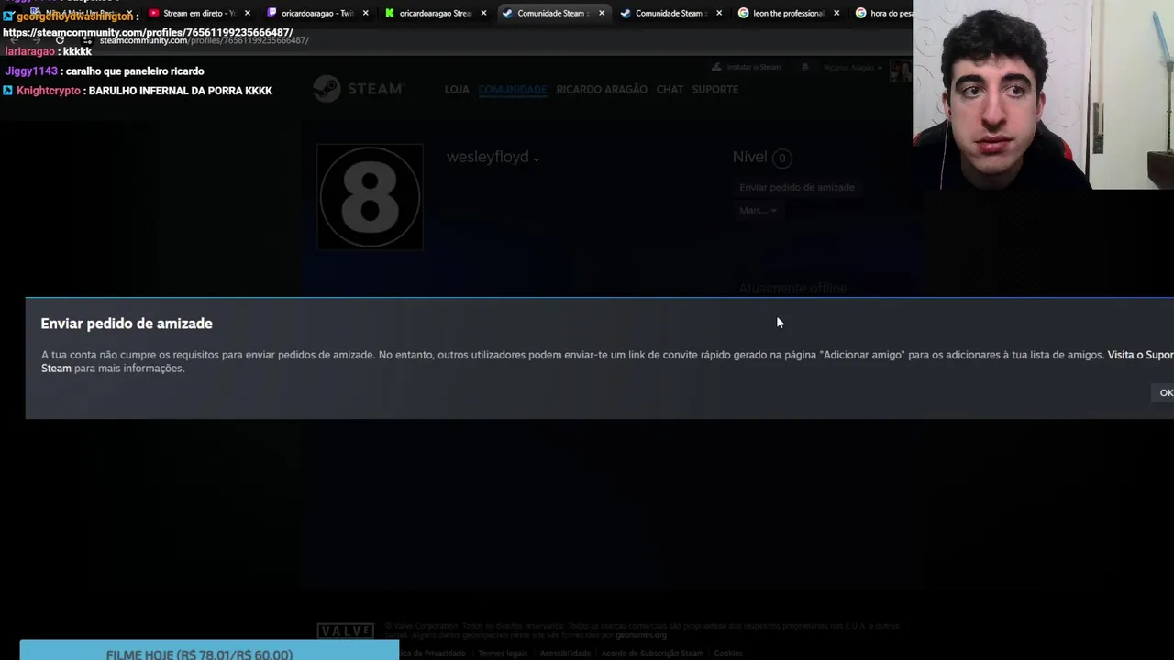Click the lariaragao chat username
The height and width of the screenshot is (660, 1174).
click(30, 51)
